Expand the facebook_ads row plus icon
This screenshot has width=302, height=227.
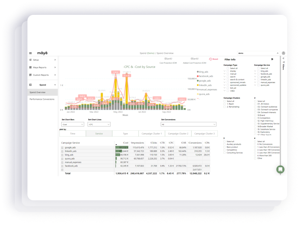(x=62, y=166)
